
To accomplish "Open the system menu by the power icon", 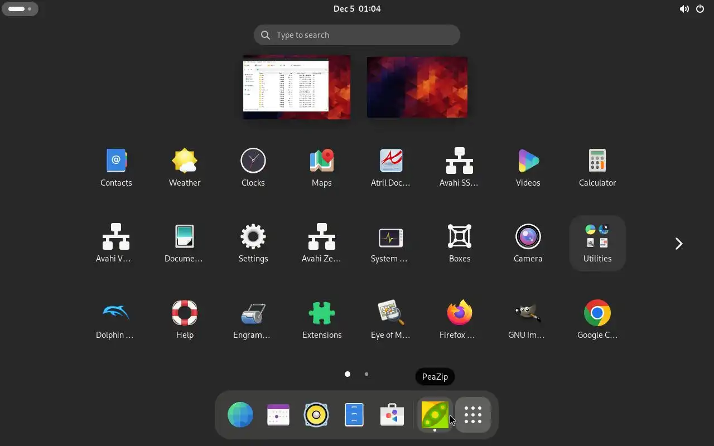I will click(692, 9).
